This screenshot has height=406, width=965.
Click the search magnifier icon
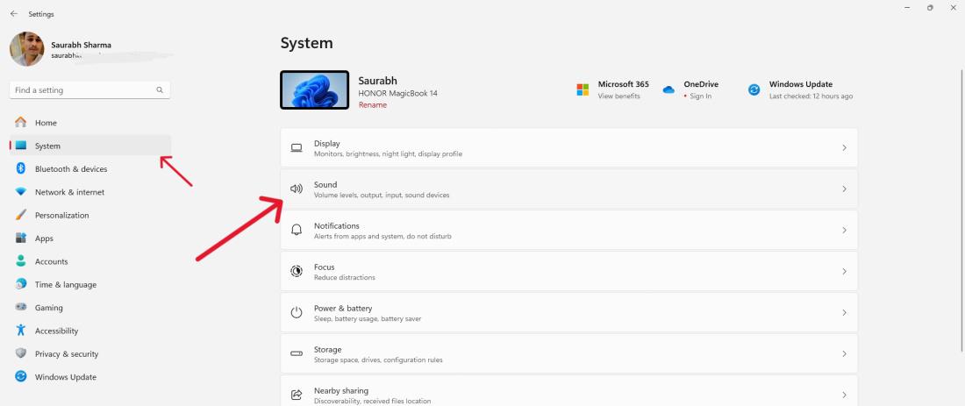click(x=160, y=89)
